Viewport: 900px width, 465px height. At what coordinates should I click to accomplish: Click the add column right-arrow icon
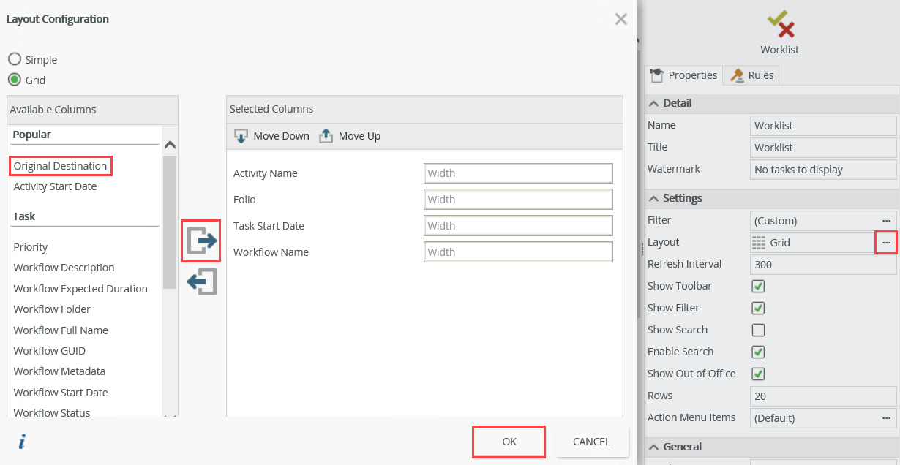click(201, 240)
